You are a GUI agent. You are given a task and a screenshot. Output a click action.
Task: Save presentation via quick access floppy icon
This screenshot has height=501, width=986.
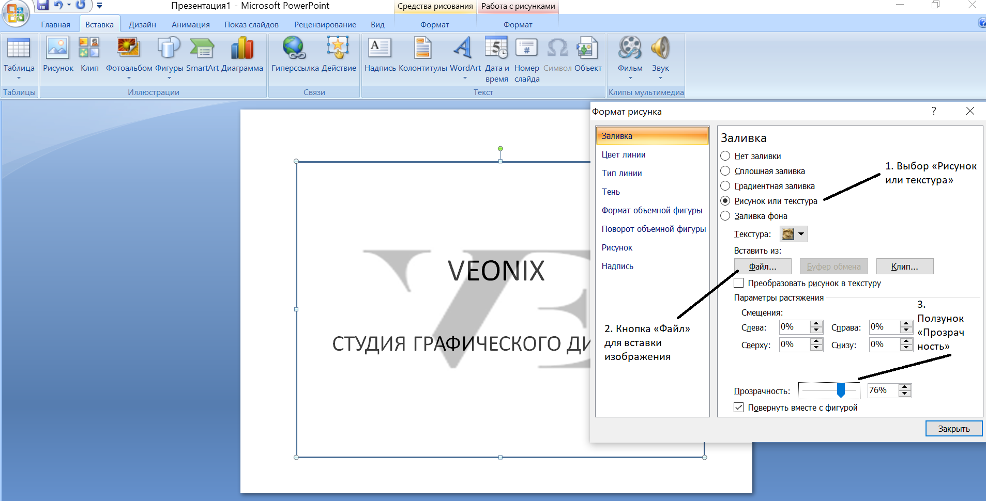42,5
